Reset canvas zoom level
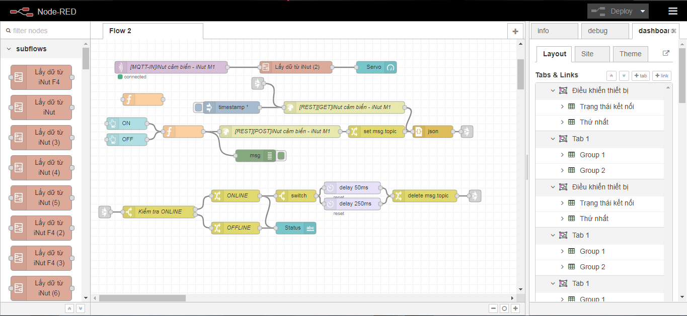687x316 pixels. (504, 308)
